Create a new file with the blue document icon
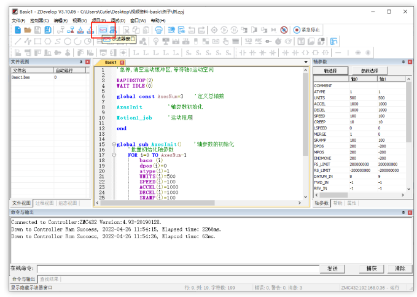 [18, 30]
